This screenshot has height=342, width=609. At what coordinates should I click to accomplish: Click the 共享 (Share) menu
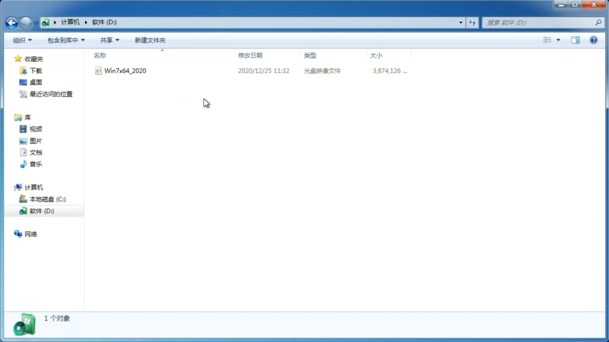tap(107, 40)
